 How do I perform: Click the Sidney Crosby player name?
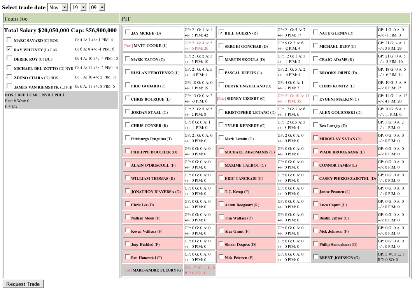[x=244, y=99]
